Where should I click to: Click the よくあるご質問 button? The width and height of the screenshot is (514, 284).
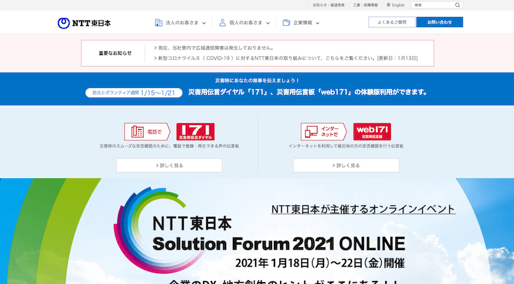point(392,22)
